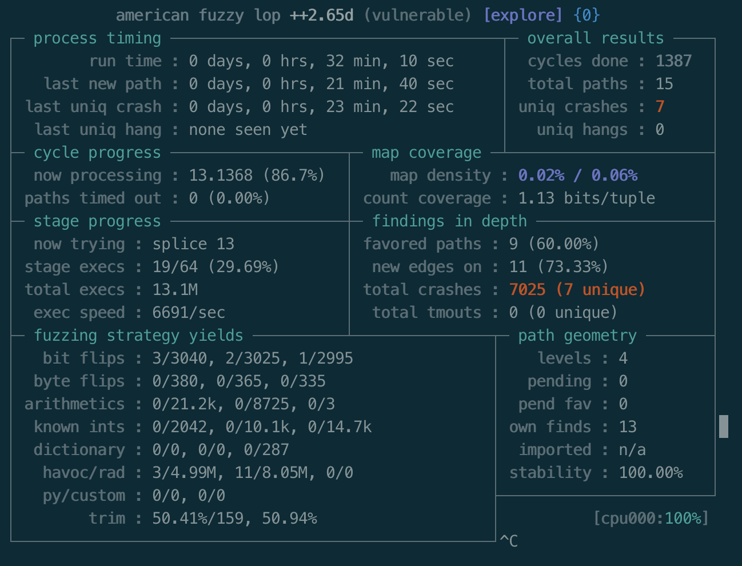The height and width of the screenshot is (566, 742).
Task: Click havoc/rad value '3/4.99M, 11/8.05M, 0/0'
Action: point(253,473)
